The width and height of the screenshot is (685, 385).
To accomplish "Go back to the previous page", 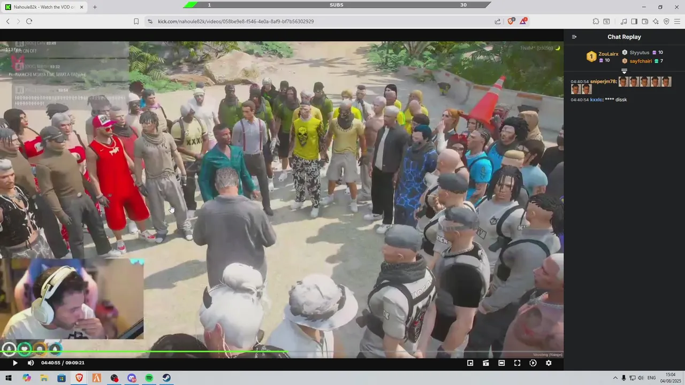I will tap(8, 21).
